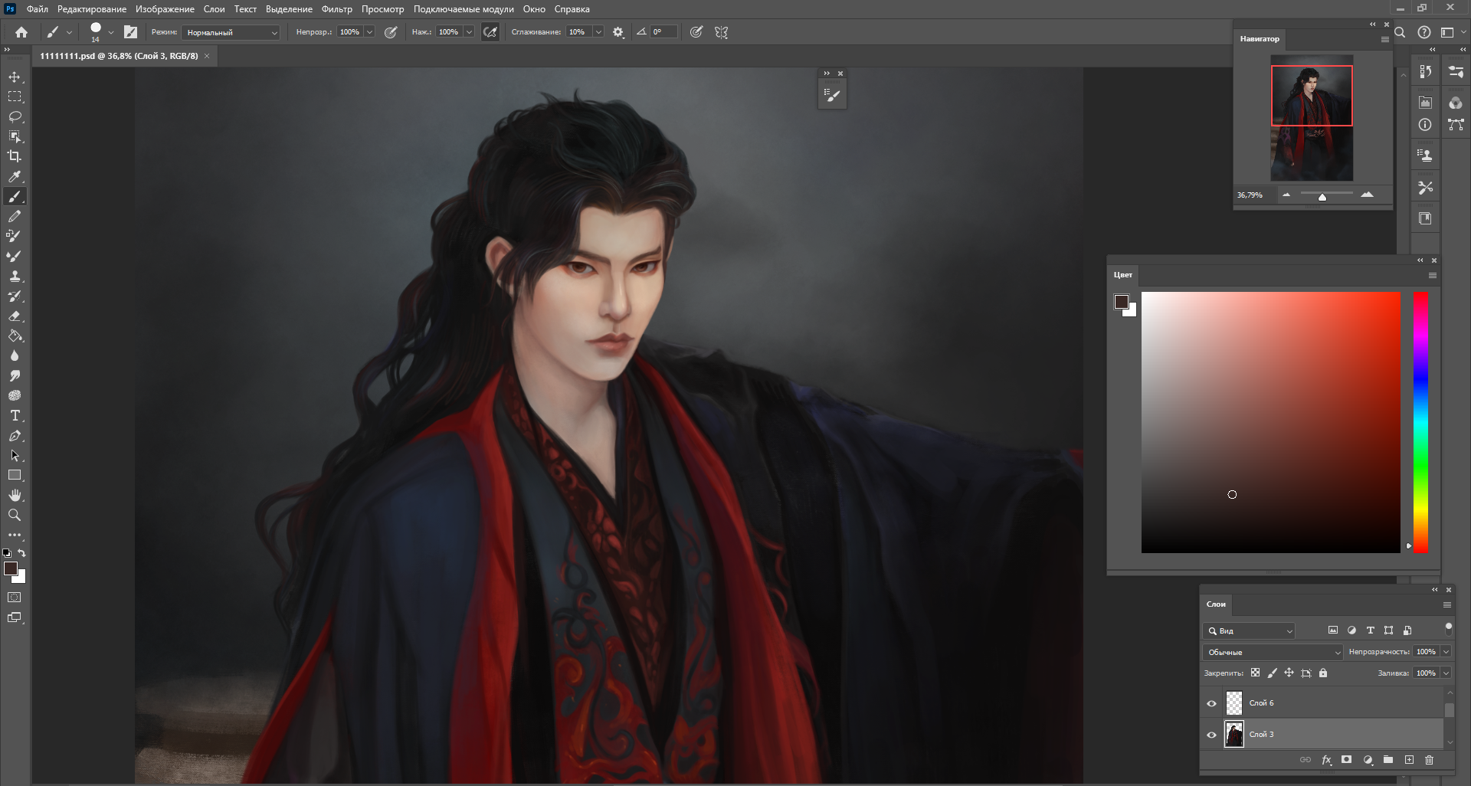Select the Clone Stamp tool
This screenshot has width=1471, height=786.
point(15,276)
